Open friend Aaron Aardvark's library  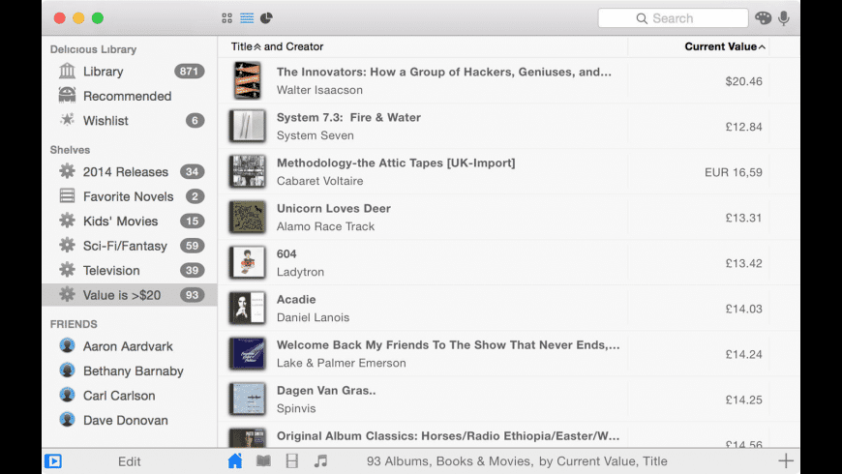click(130, 346)
